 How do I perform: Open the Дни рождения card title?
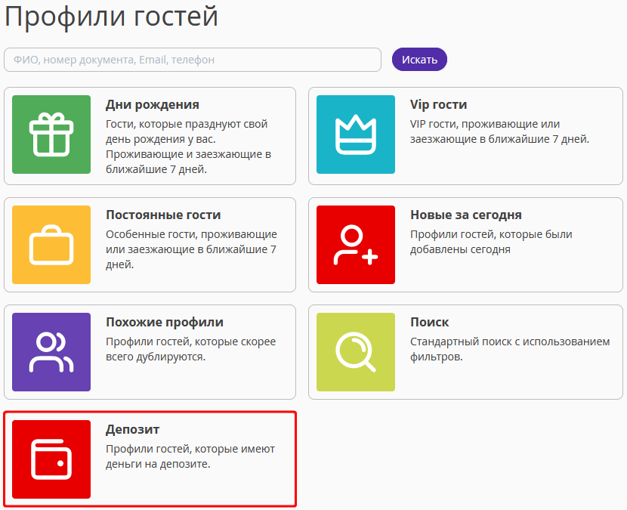coord(153,104)
